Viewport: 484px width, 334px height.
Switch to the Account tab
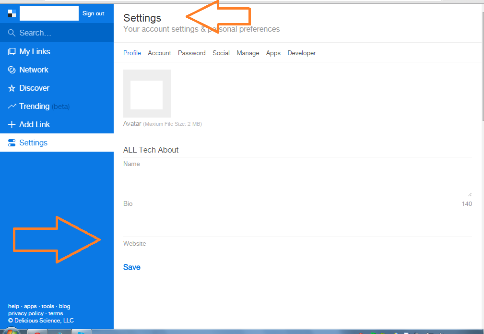[x=159, y=53]
